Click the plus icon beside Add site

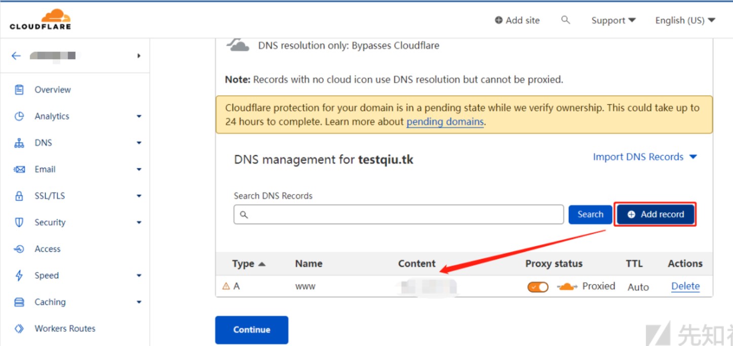tap(499, 20)
